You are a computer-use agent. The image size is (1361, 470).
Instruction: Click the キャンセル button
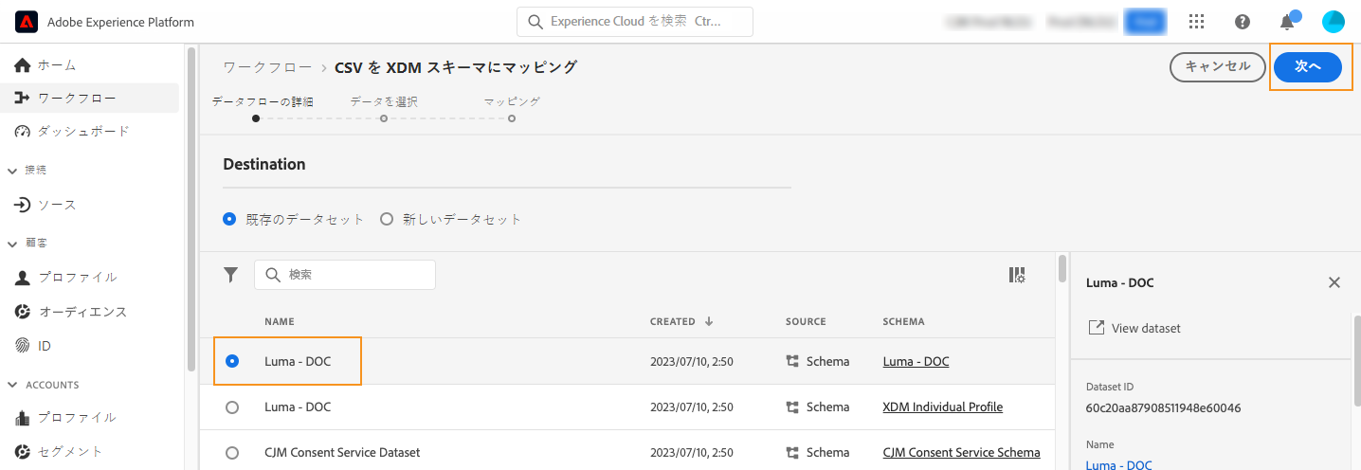[x=1218, y=66]
